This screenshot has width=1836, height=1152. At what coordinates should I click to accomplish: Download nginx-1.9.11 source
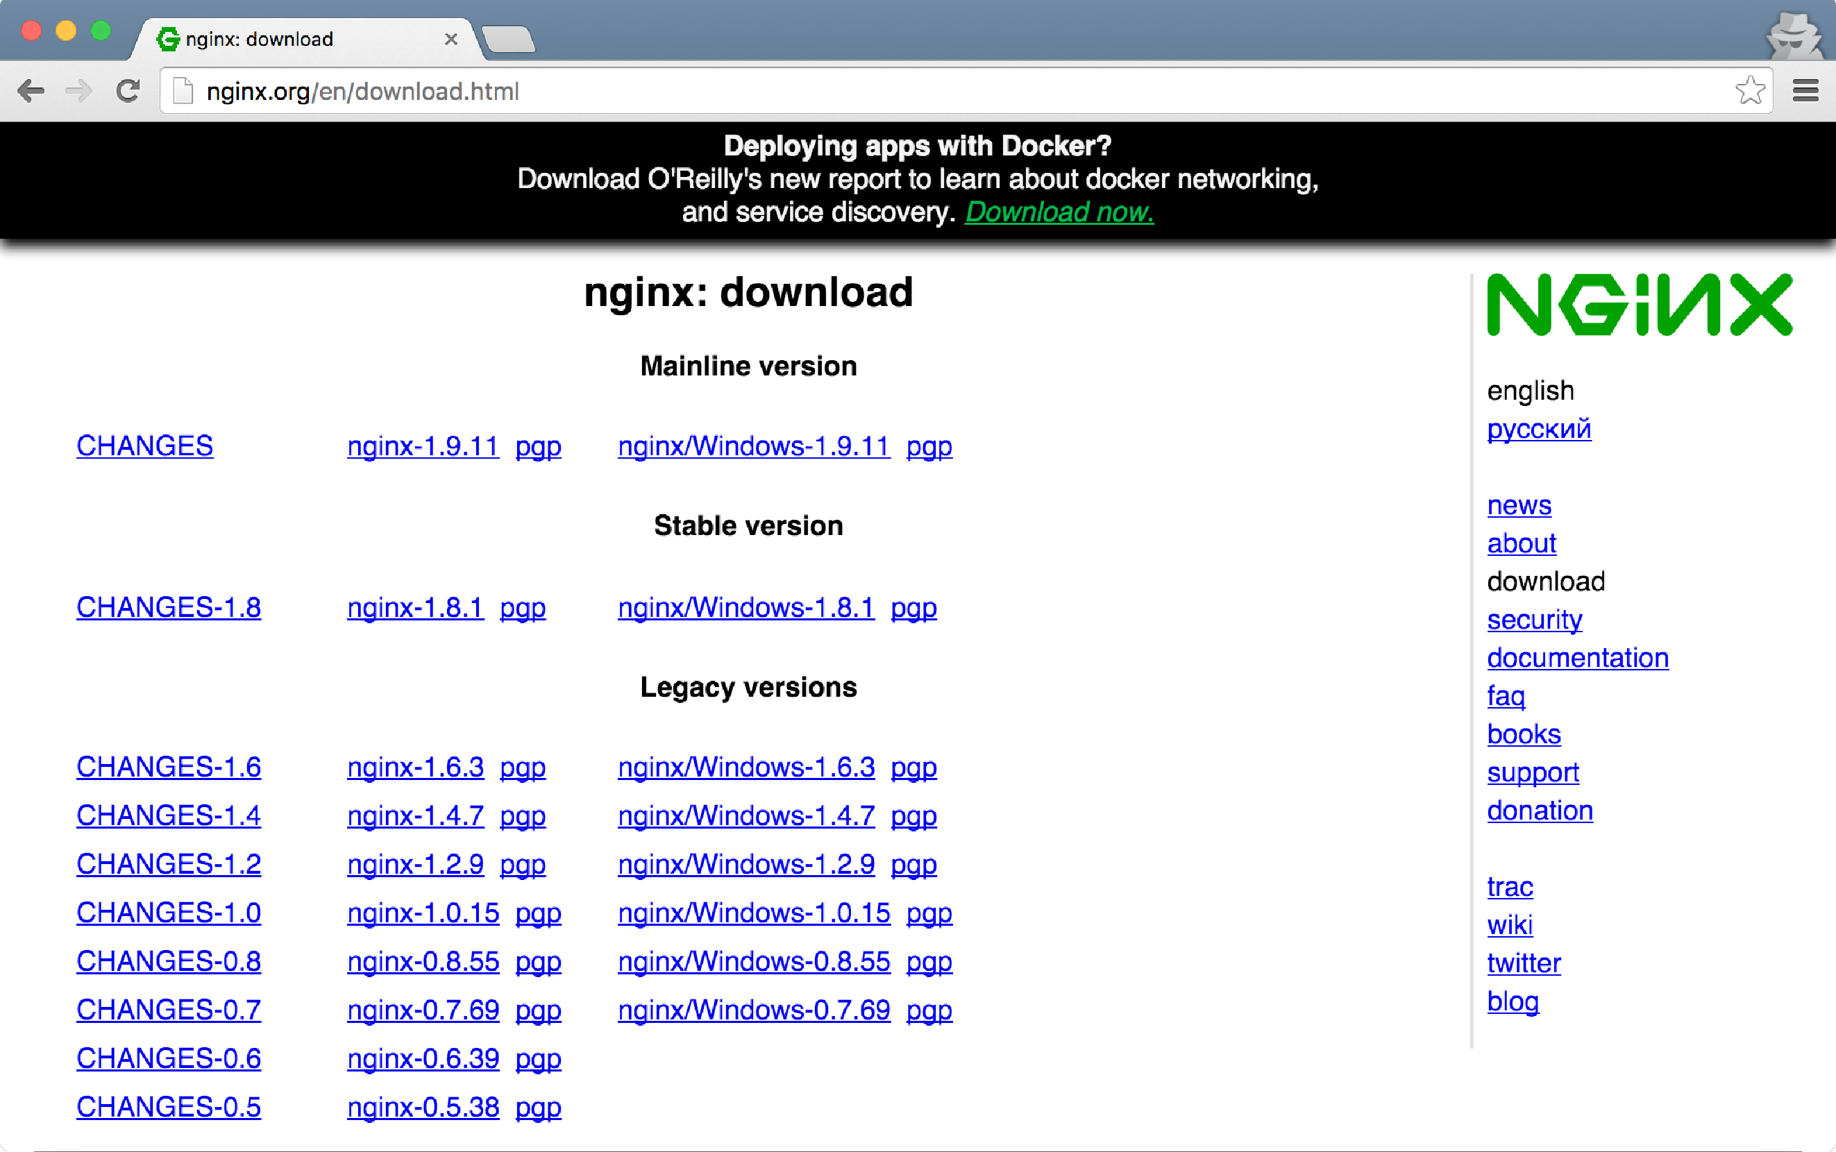pos(423,446)
